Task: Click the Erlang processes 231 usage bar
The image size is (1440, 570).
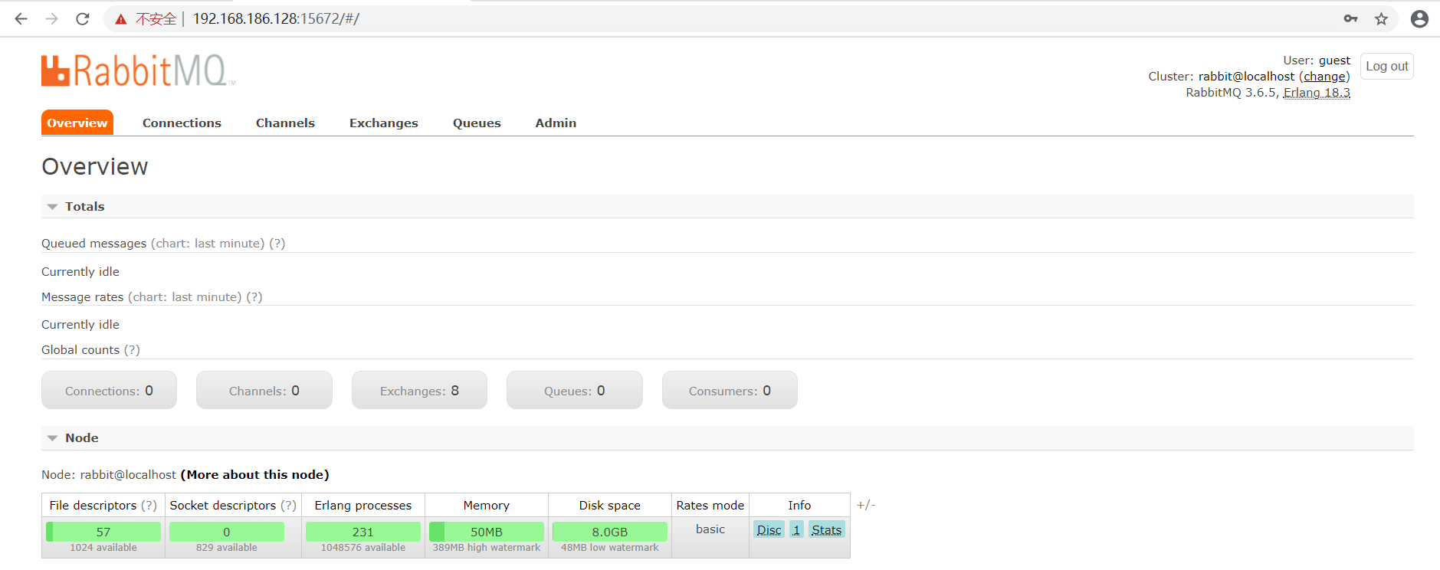Action: click(363, 532)
